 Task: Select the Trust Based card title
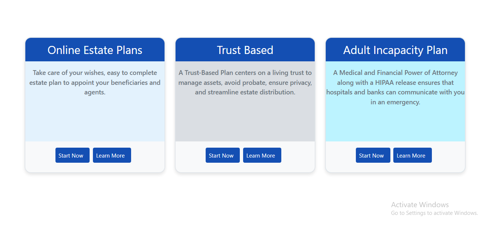pyautogui.click(x=245, y=50)
